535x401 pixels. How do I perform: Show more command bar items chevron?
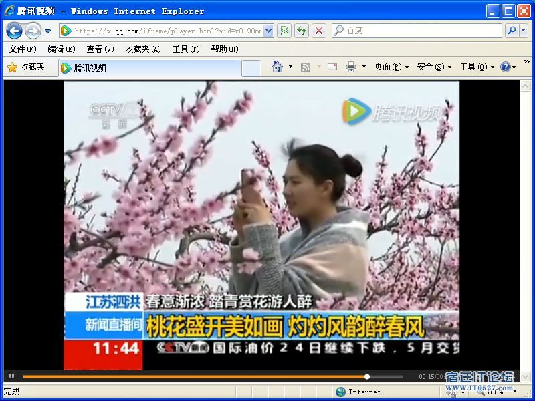click(527, 62)
